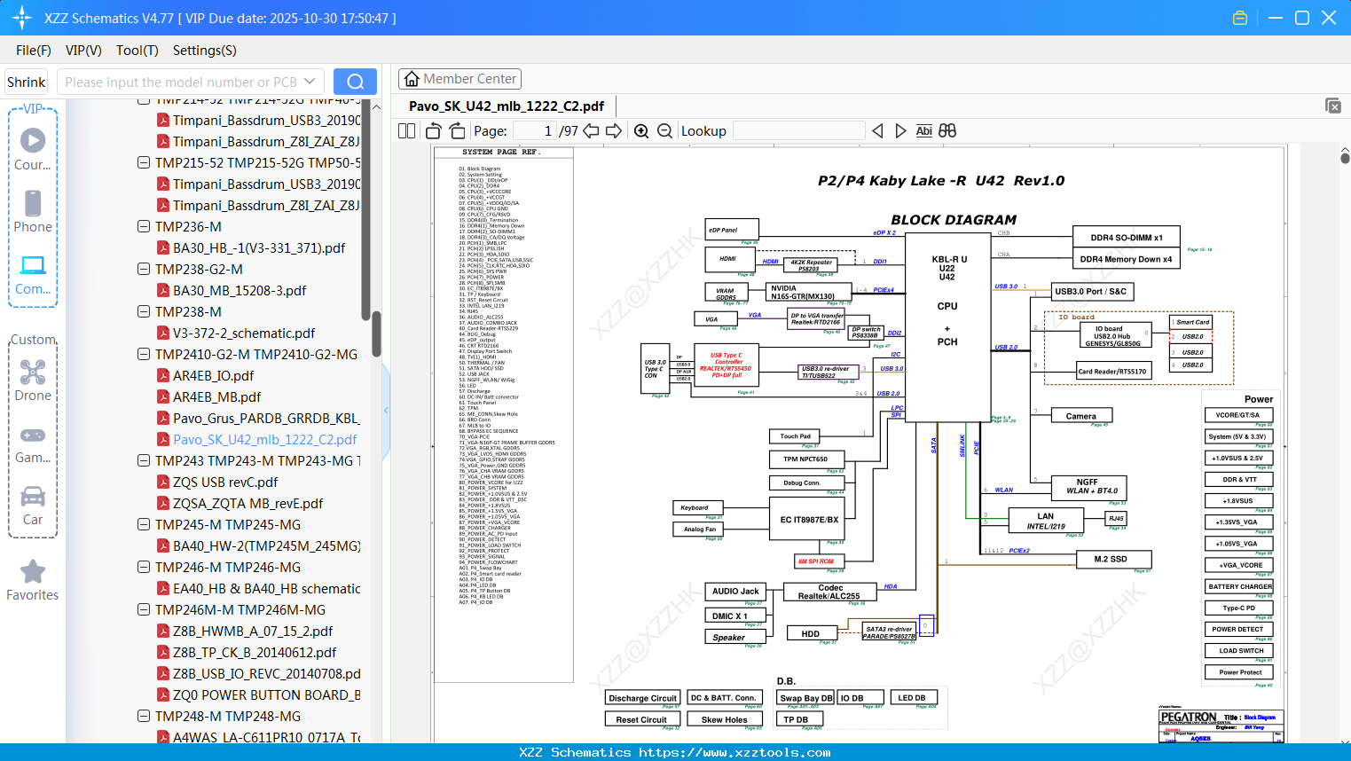Click the Lookup text input field
Screen dimensions: 1351x761
click(x=798, y=131)
